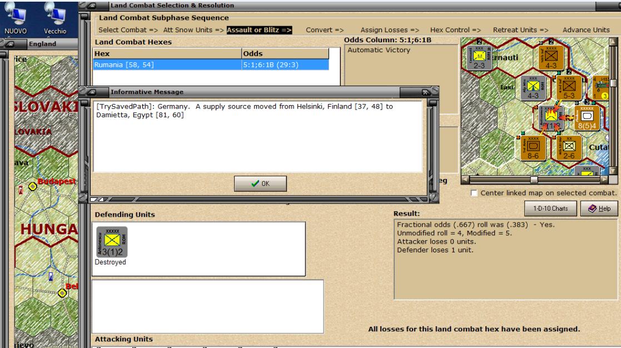Click the 'Unmodified roll = 4' result line
The image size is (621, 348).
(x=454, y=233)
